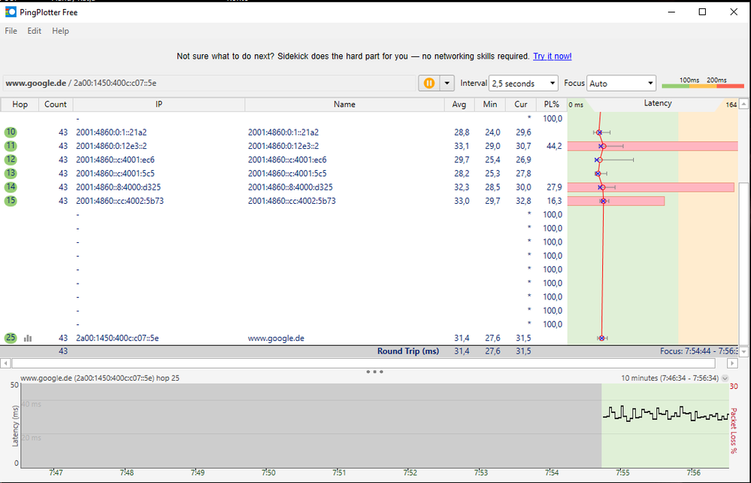
Task: Click the PingPlotter app logo icon
Action: 10,12
